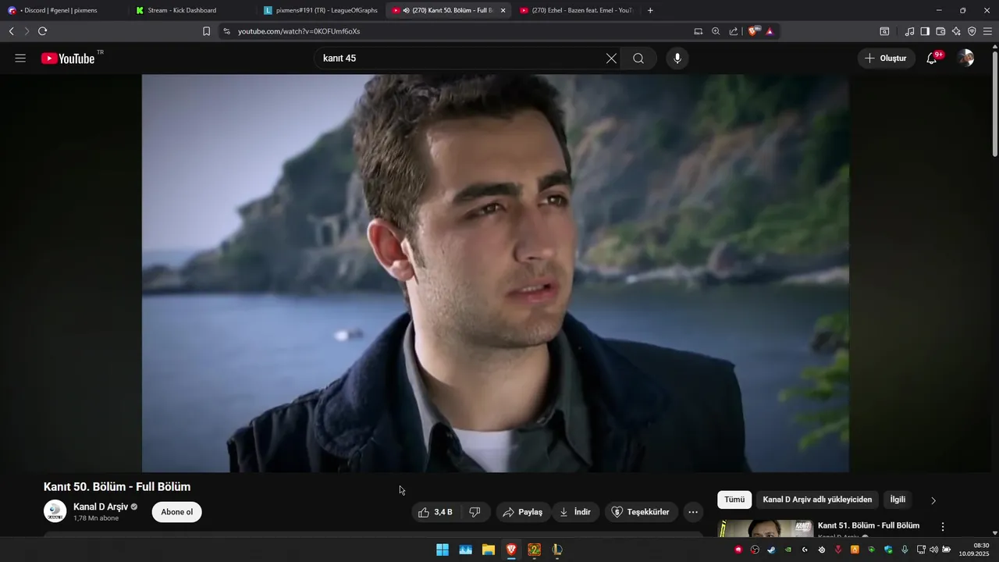Reload the current page
The height and width of the screenshot is (562, 999).
(42, 31)
